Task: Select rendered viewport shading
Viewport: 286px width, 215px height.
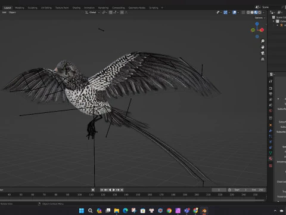Action: (x=260, y=13)
